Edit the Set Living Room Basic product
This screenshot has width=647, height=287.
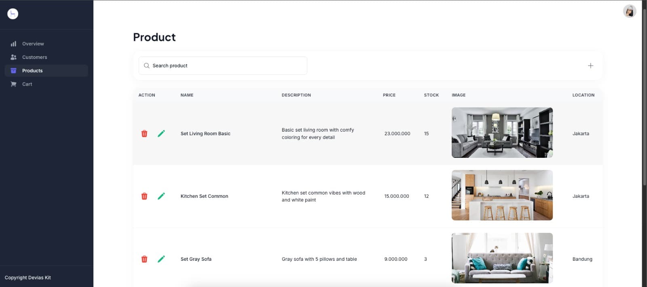(161, 134)
